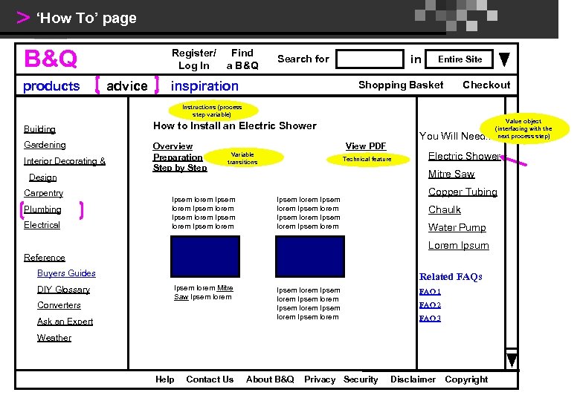Open the Disclaimer footer link
Screen dimensions: 580x401
click(413, 379)
